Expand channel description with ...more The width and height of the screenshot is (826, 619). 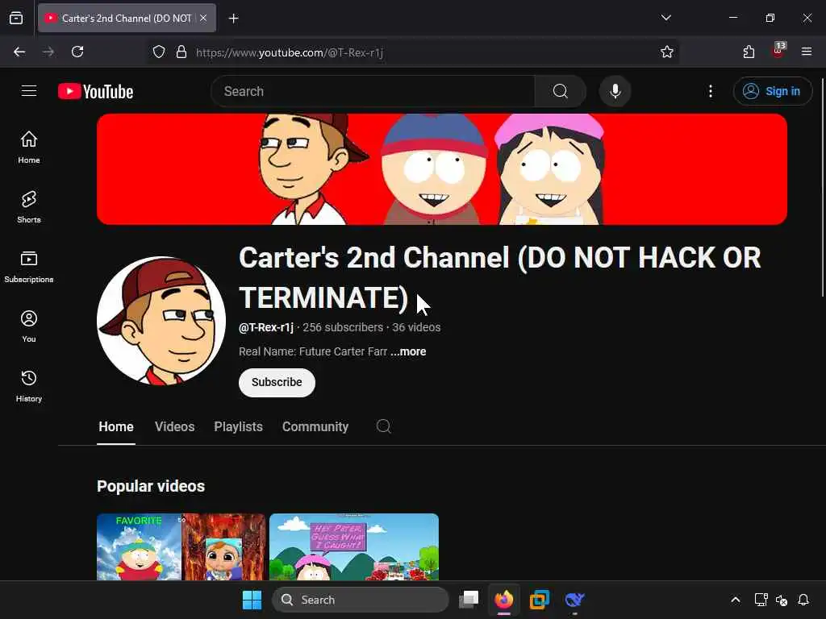tap(408, 351)
